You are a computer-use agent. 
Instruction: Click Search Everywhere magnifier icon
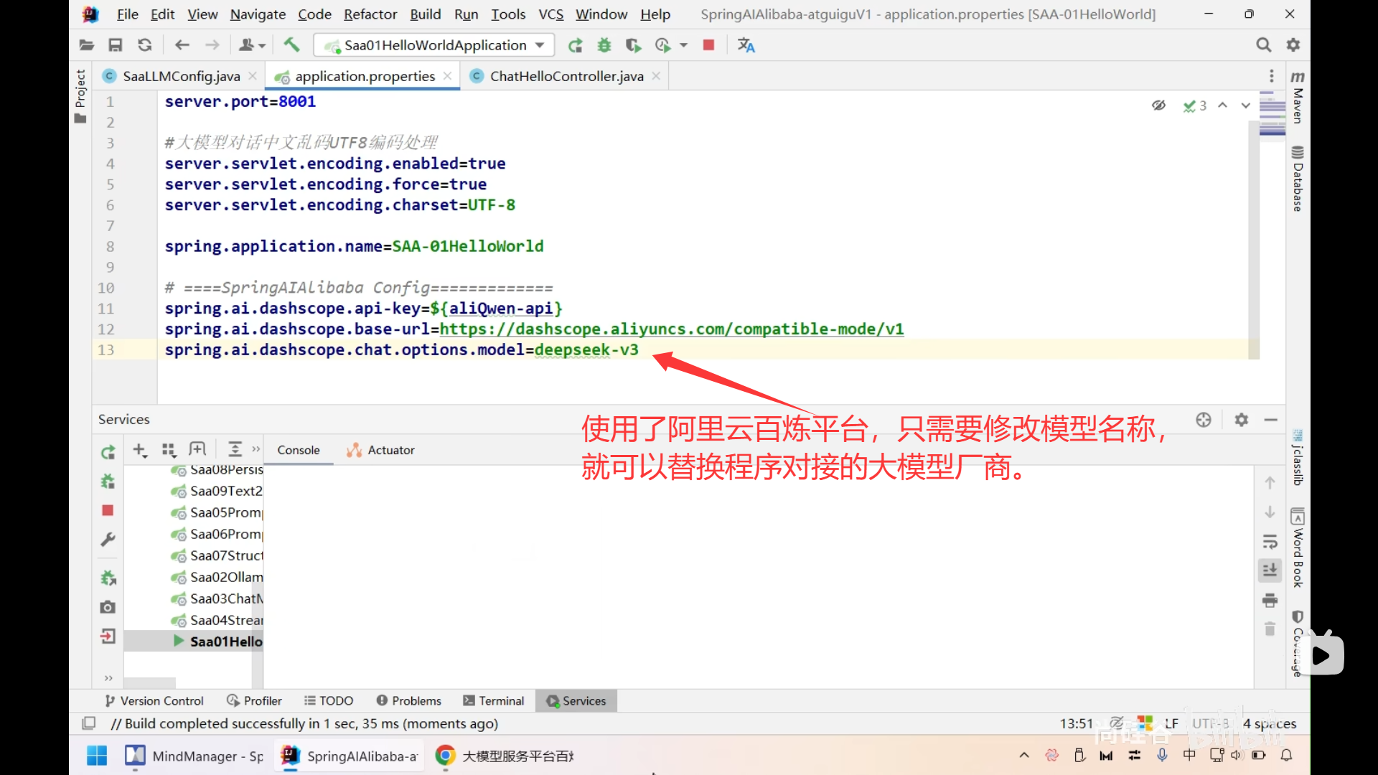pyautogui.click(x=1263, y=45)
